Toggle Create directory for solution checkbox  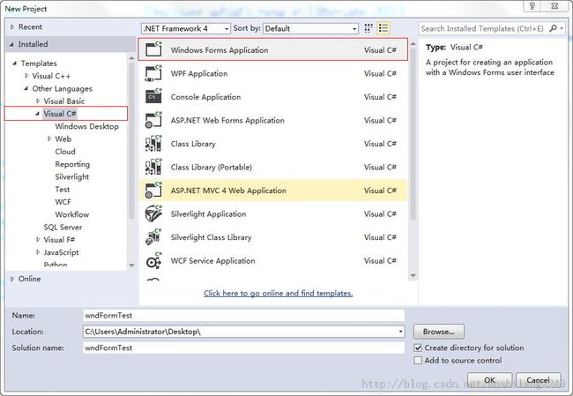(418, 347)
